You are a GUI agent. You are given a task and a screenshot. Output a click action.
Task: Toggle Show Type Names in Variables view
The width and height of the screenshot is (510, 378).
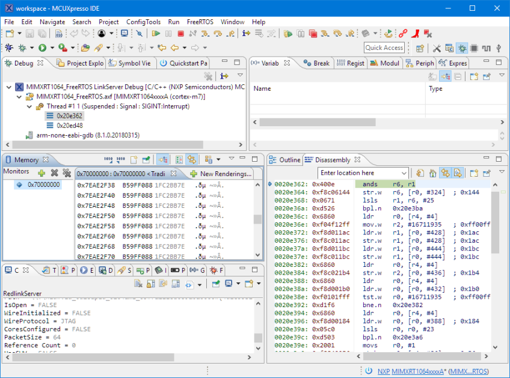[x=432, y=77]
